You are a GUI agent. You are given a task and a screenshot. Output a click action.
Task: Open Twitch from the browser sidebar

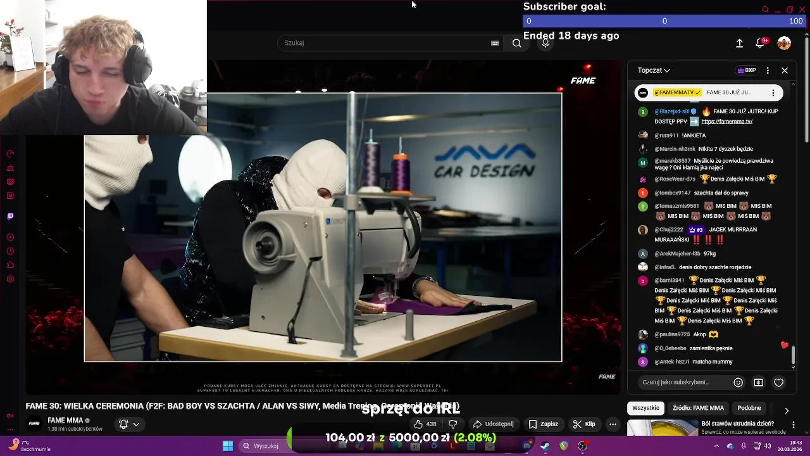(x=10, y=217)
